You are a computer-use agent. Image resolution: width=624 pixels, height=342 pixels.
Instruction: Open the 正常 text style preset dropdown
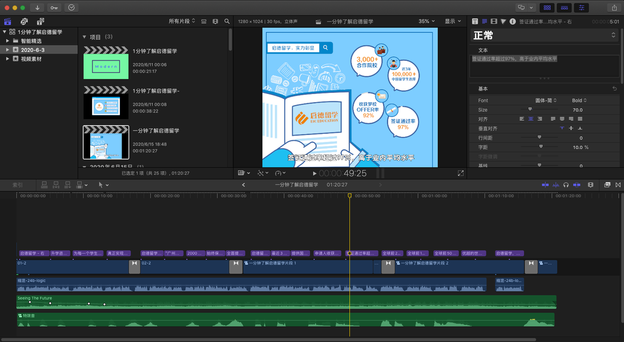tap(544, 35)
